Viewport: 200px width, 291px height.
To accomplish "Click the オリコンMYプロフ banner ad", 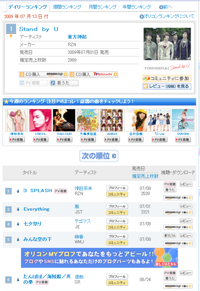I will click(x=99, y=258).
